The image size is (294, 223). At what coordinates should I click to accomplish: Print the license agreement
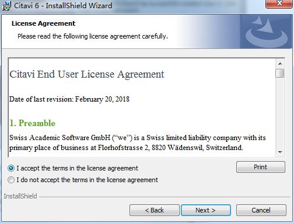(261, 167)
